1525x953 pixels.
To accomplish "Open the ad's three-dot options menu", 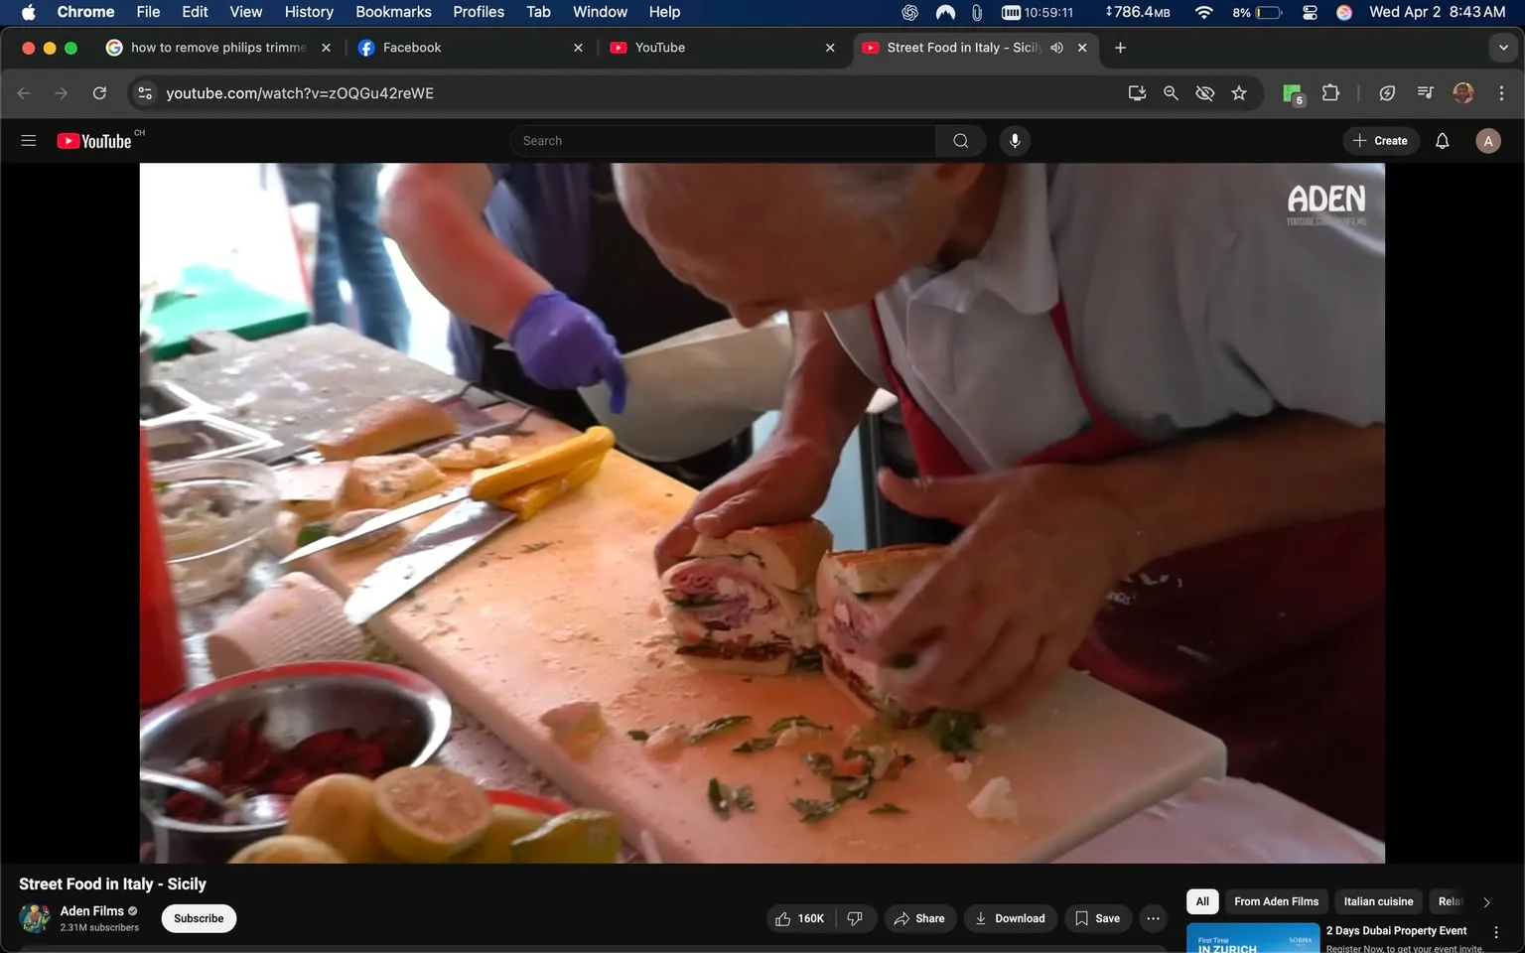I will tap(1496, 931).
